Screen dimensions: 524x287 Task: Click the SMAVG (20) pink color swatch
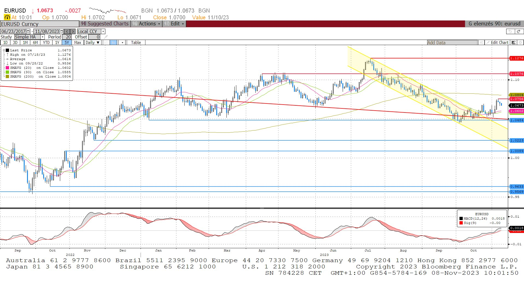point(7,68)
